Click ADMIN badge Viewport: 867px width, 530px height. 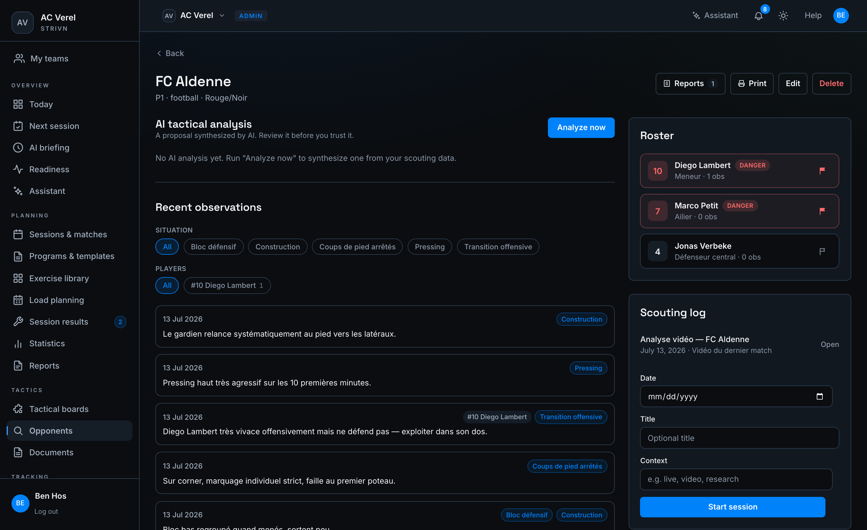point(250,16)
